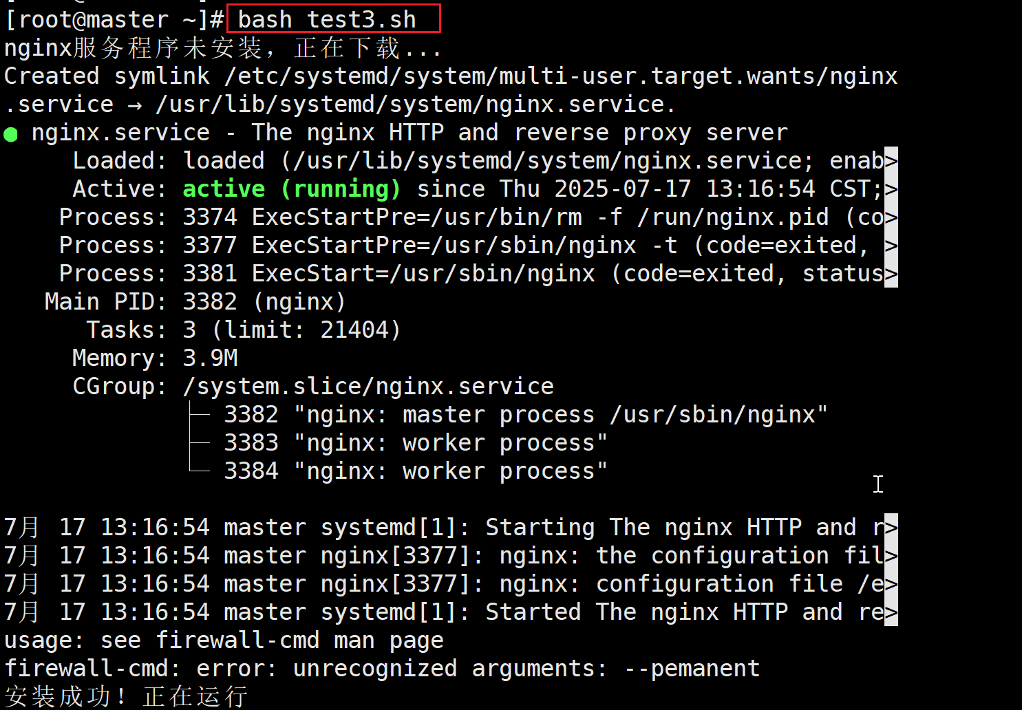Image resolution: width=1022 pixels, height=710 pixels.
Task: Click the 'Memory: 3.9M' value
Action: [155, 358]
